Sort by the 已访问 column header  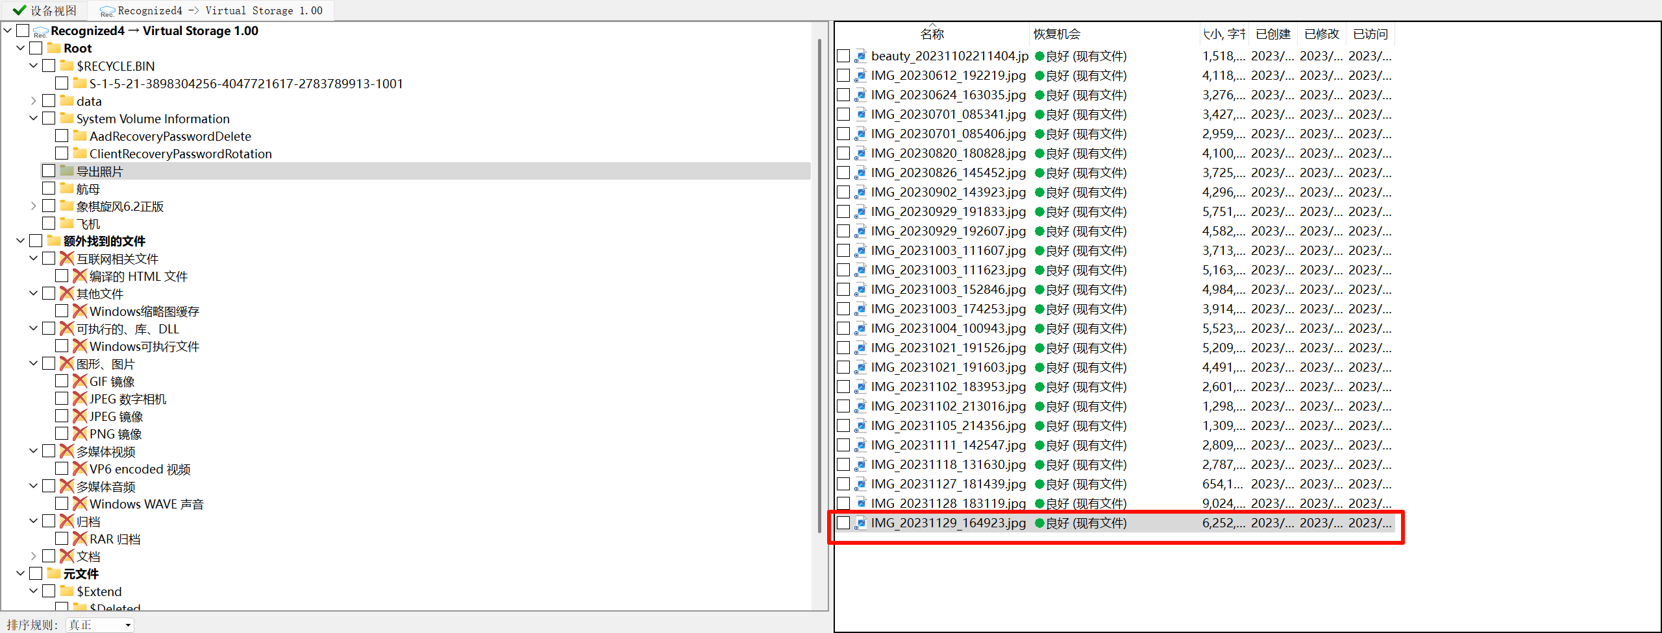pyautogui.click(x=1370, y=34)
